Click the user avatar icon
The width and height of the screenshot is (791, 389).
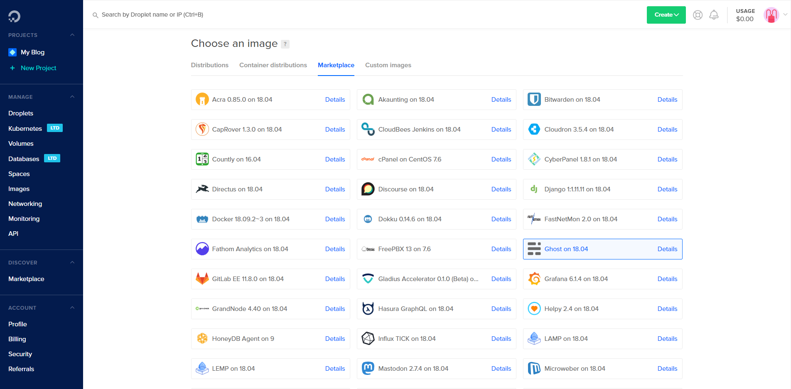(x=771, y=15)
